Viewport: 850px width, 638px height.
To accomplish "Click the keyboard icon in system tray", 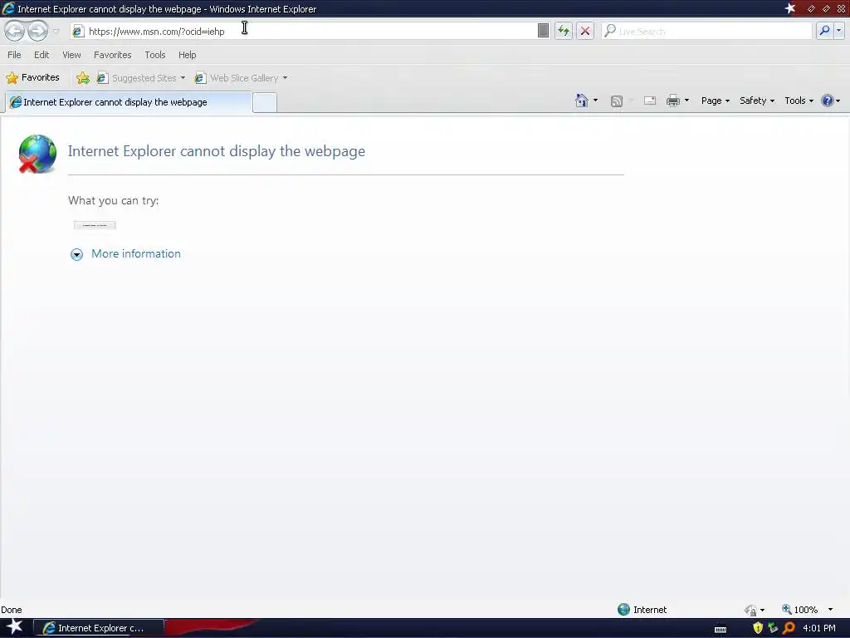I will [721, 630].
